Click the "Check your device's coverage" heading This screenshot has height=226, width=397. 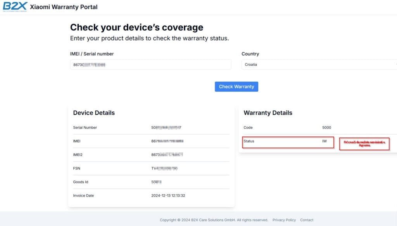coord(137,27)
